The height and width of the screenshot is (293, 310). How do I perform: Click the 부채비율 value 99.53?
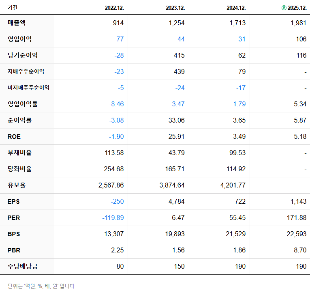pyautogui.click(x=237, y=153)
